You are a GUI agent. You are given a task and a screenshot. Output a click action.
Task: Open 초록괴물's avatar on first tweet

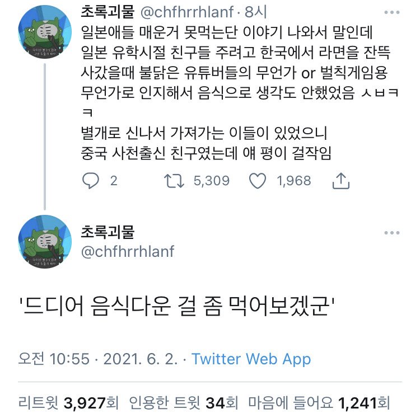pos(45,31)
